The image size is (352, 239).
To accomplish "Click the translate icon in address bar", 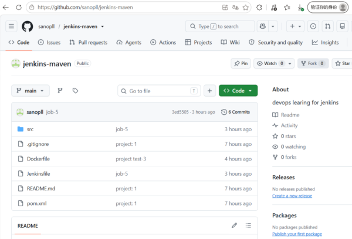I will click(235, 8).
